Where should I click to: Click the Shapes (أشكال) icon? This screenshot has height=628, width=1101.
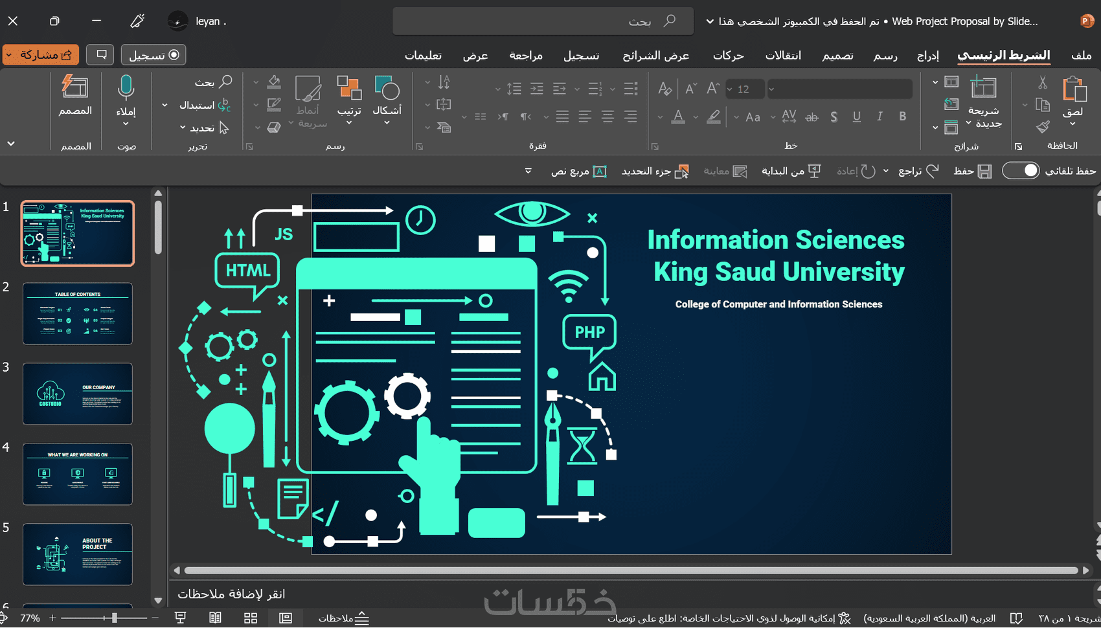387,89
